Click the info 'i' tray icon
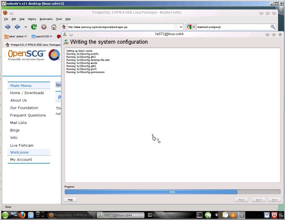 pyautogui.click(x=242, y=216)
